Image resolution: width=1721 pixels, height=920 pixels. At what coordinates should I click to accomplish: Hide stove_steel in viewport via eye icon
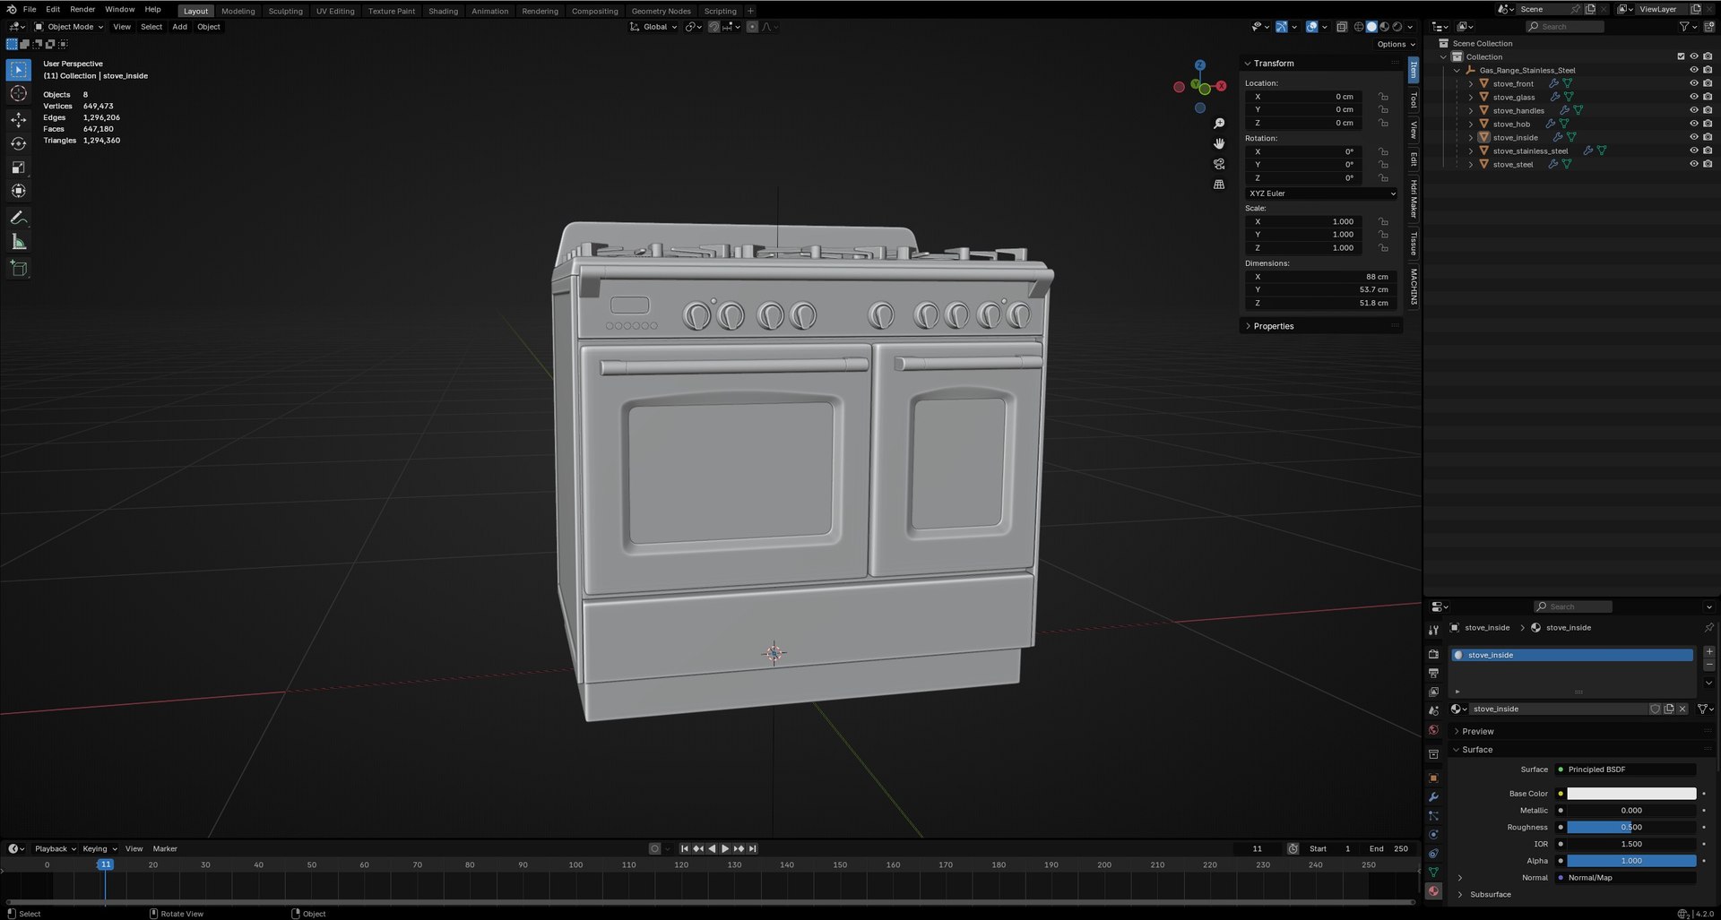click(1694, 164)
